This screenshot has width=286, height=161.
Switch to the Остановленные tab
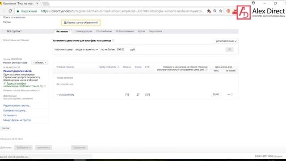[x=125, y=31]
